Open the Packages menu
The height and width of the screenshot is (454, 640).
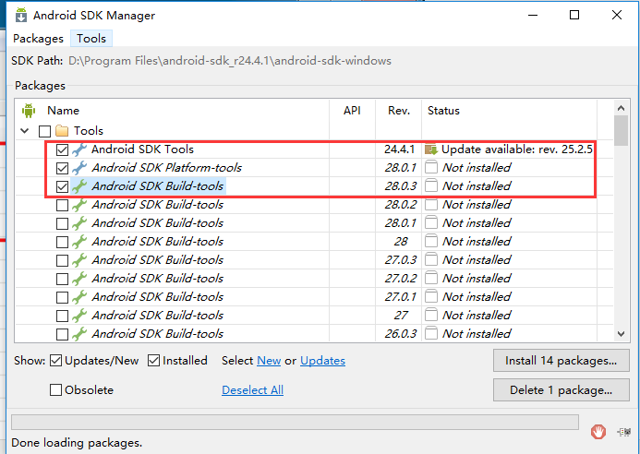pyautogui.click(x=39, y=39)
